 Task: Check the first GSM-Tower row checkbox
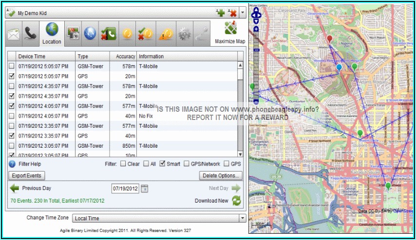[x=12, y=66]
